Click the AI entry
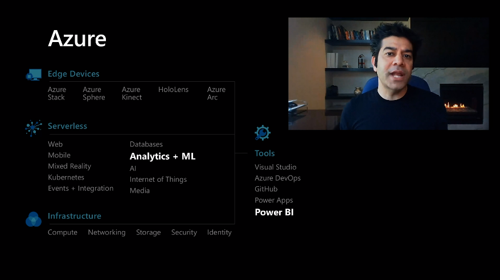This screenshot has width=500, height=280. 133,168
